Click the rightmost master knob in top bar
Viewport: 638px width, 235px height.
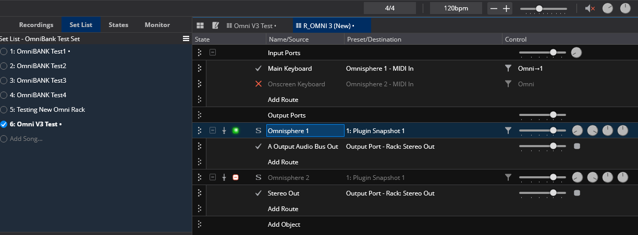pyautogui.click(x=625, y=8)
